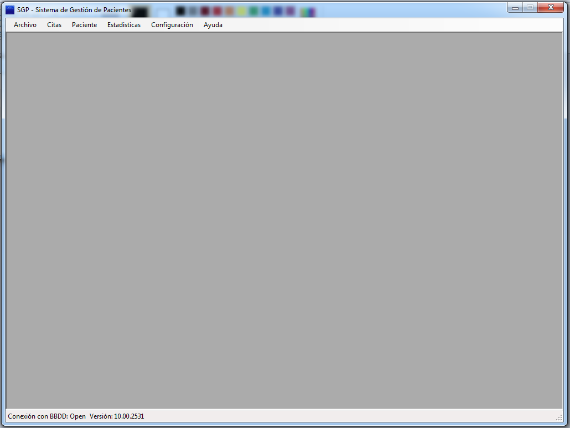The height and width of the screenshot is (428, 570).
Task: Open the Archivo menu
Action: 25,25
